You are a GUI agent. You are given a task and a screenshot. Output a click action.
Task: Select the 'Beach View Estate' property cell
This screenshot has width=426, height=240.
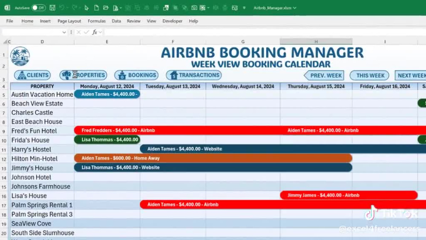42,104
